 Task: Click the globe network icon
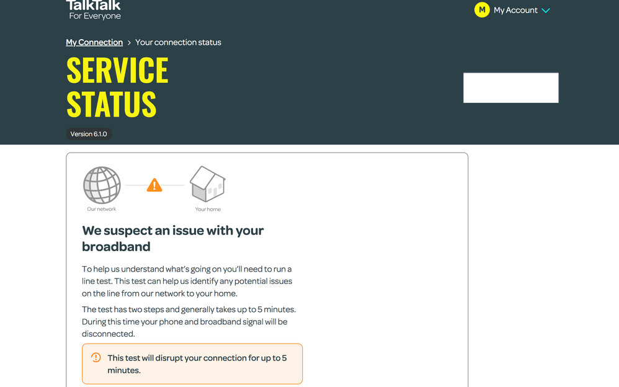click(x=102, y=185)
